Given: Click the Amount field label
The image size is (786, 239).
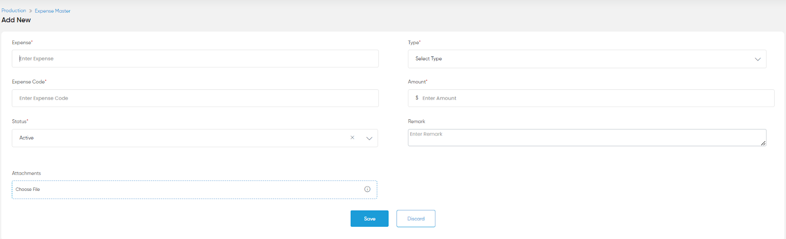Looking at the screenshot, I should [418, 82].
